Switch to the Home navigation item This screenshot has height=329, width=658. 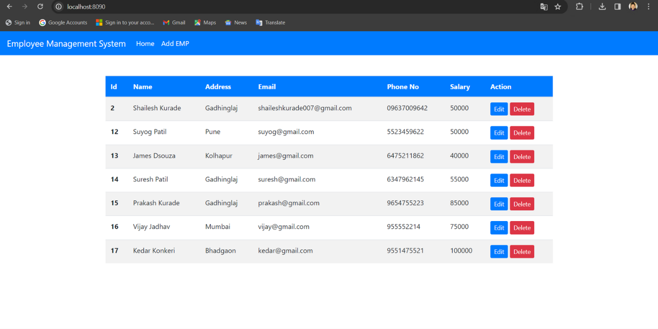(x=145, y=43)
